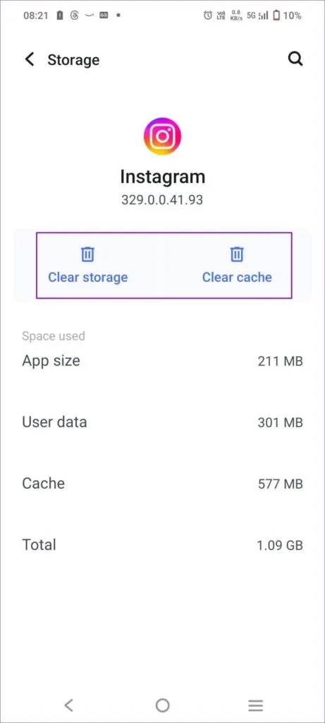The height and width of the screenshot is (723, 325).
Task: Select the Cache 577 MB row
Action: 162,483
